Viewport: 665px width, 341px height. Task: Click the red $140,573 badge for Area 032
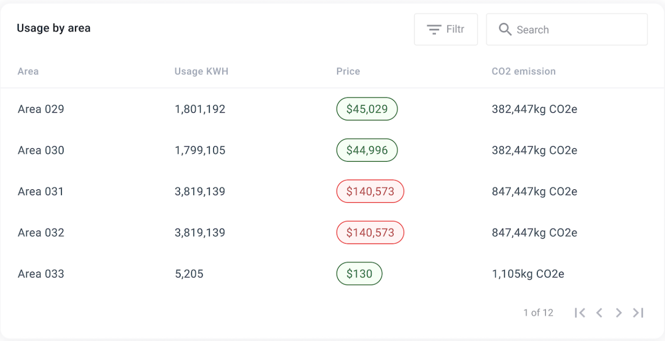370,233
